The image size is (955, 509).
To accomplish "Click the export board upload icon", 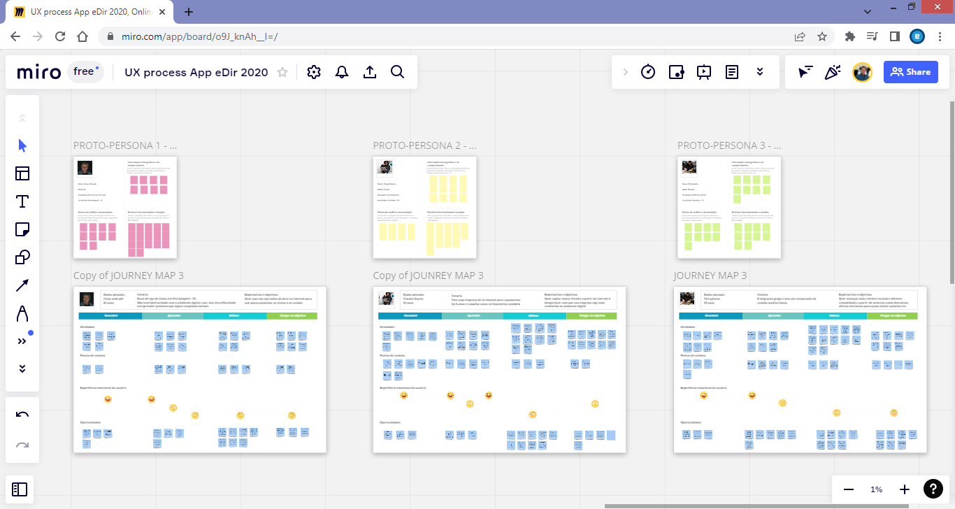I will [370, 72].
